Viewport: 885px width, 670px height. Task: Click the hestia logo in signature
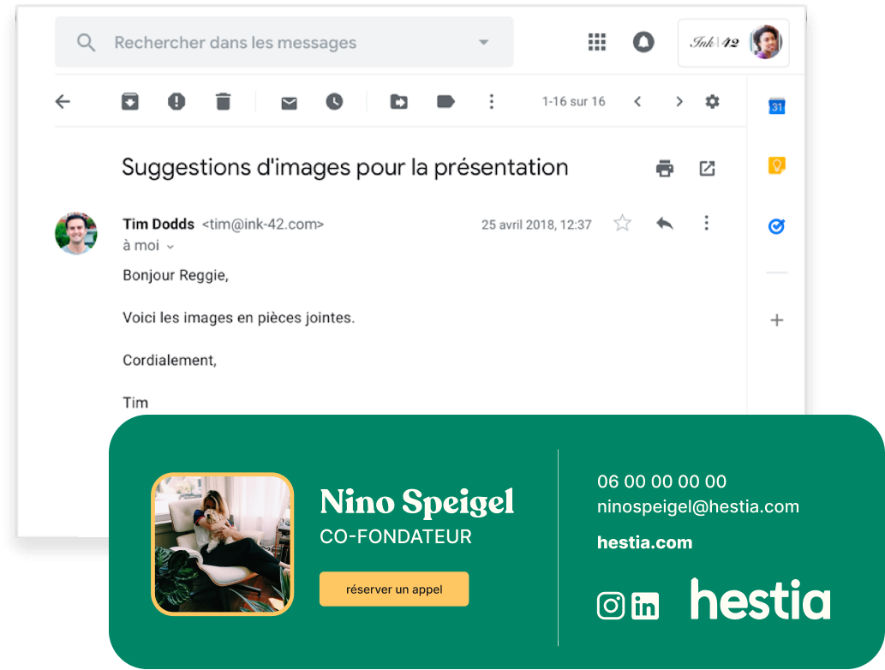click(x=760, y=599)
